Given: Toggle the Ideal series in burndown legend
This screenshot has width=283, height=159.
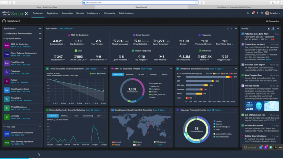Looking at the screenshot, I should coord(92,74).
